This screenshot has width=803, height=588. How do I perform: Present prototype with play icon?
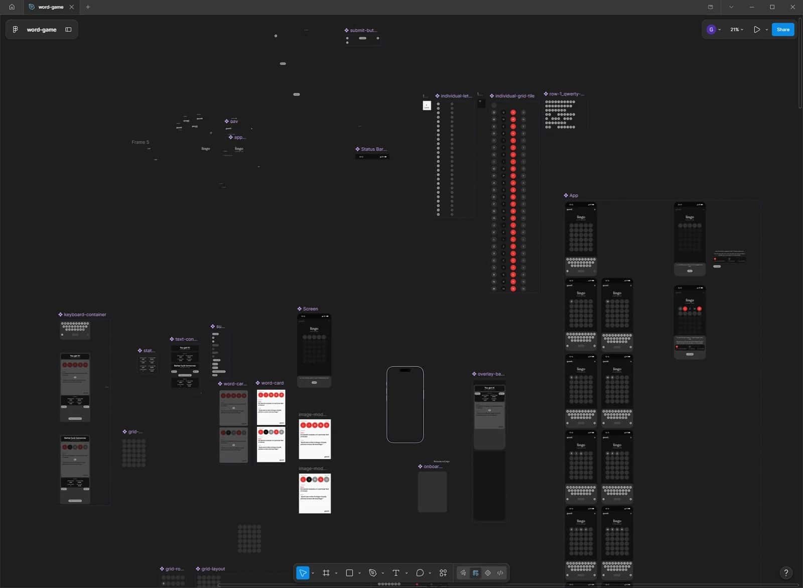[x=757, y=30]
